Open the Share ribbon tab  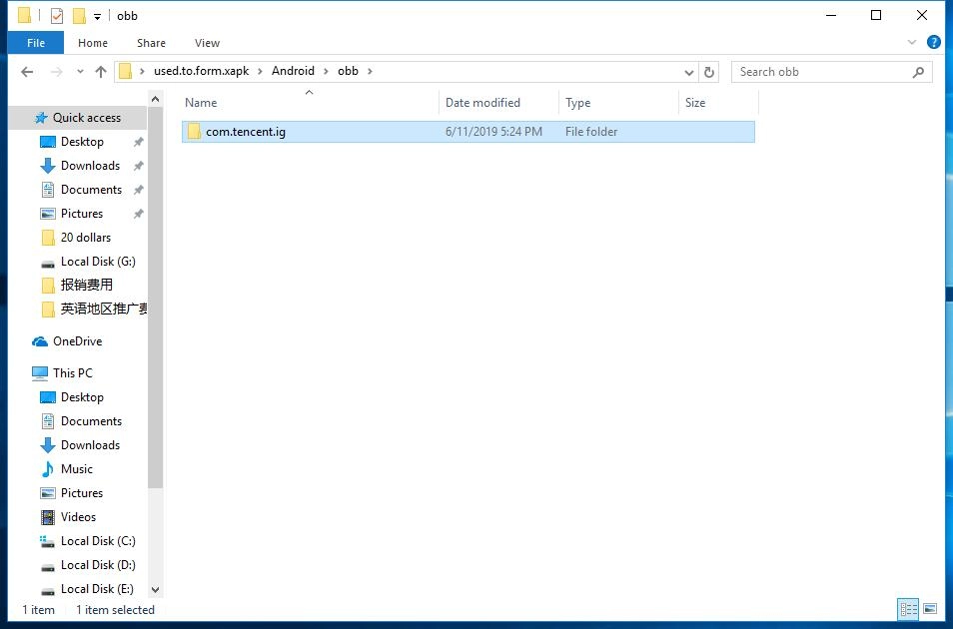[x=152, y=43]
